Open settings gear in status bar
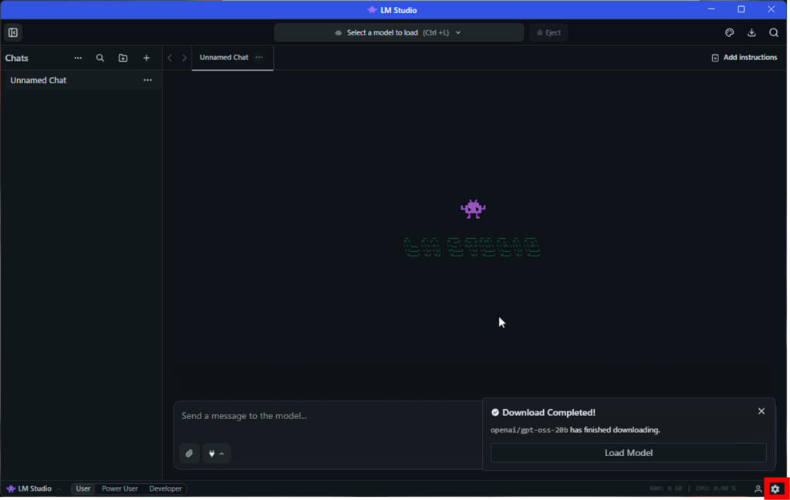790x500 pixels. coord(775,489)
